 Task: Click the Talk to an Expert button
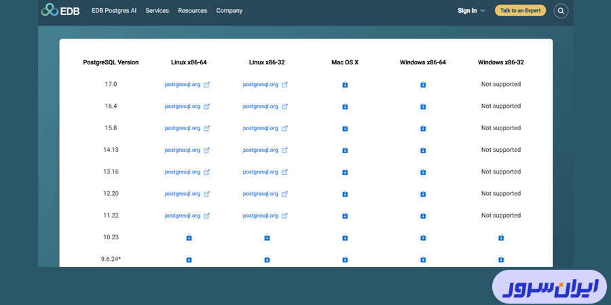(520, 10)
